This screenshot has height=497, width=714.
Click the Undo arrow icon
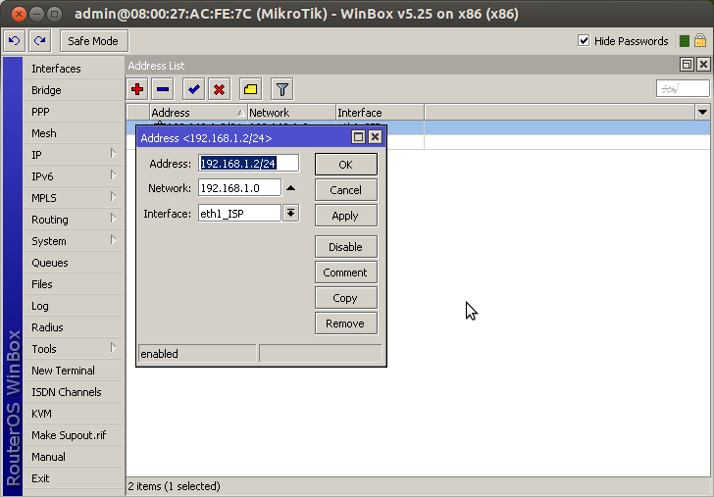click(x=14, y=41)
